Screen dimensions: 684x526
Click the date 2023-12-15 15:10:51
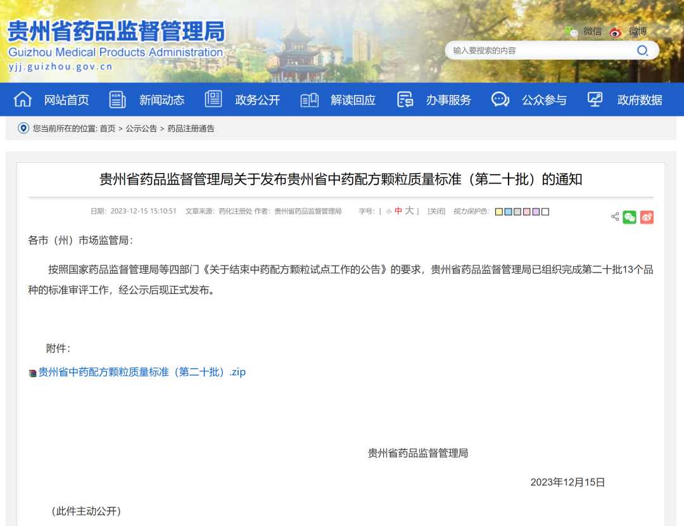(x=144, y=211)
